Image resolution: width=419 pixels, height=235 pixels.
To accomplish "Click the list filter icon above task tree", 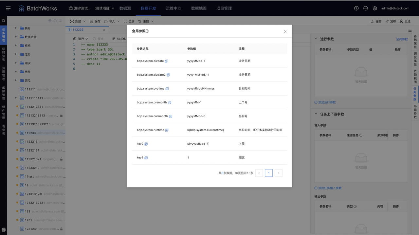I will 60,21.
